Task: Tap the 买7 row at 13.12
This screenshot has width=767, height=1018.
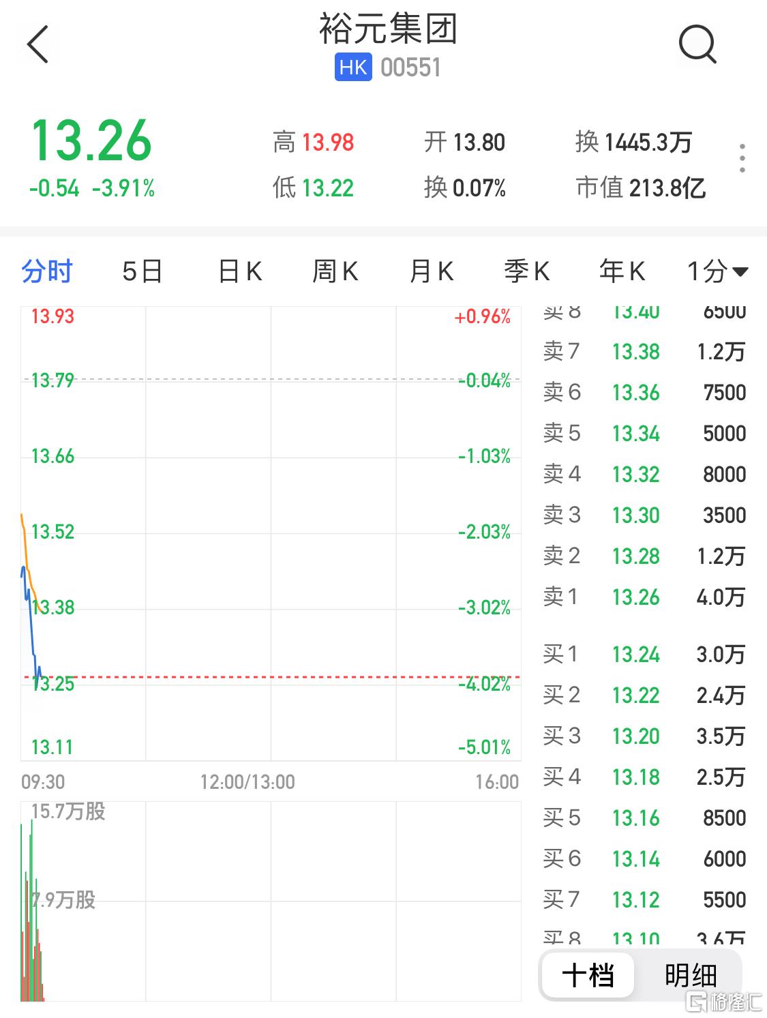Action: coord(644,900)
